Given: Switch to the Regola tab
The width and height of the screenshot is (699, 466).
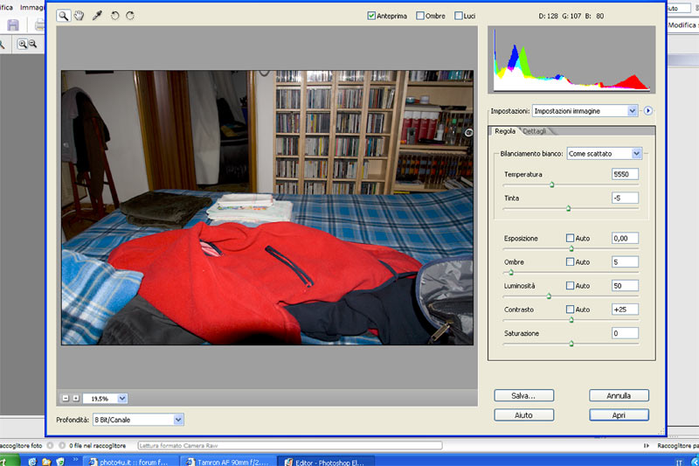Looking at the screenshot, I should [505, 131].
